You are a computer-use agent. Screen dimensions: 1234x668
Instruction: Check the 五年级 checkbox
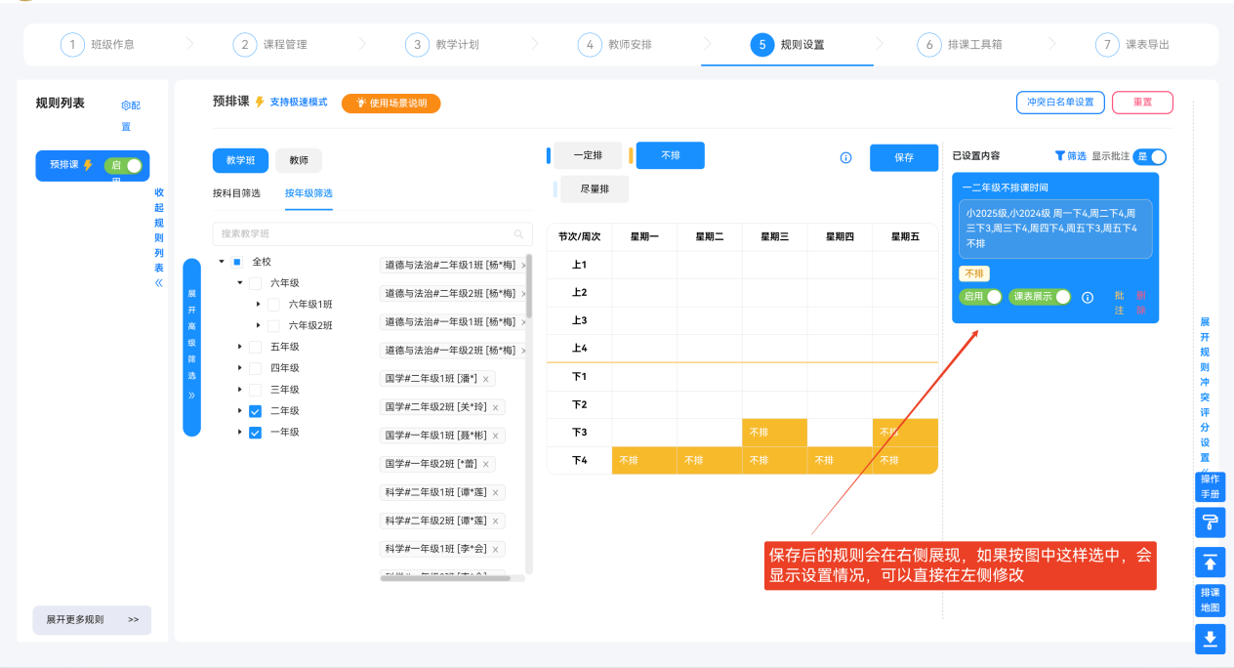[255, 347]
